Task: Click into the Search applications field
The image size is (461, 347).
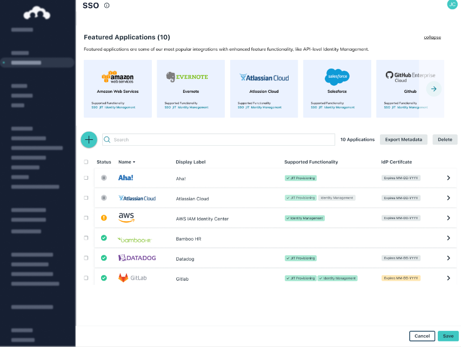Action: tap(218, 140)
